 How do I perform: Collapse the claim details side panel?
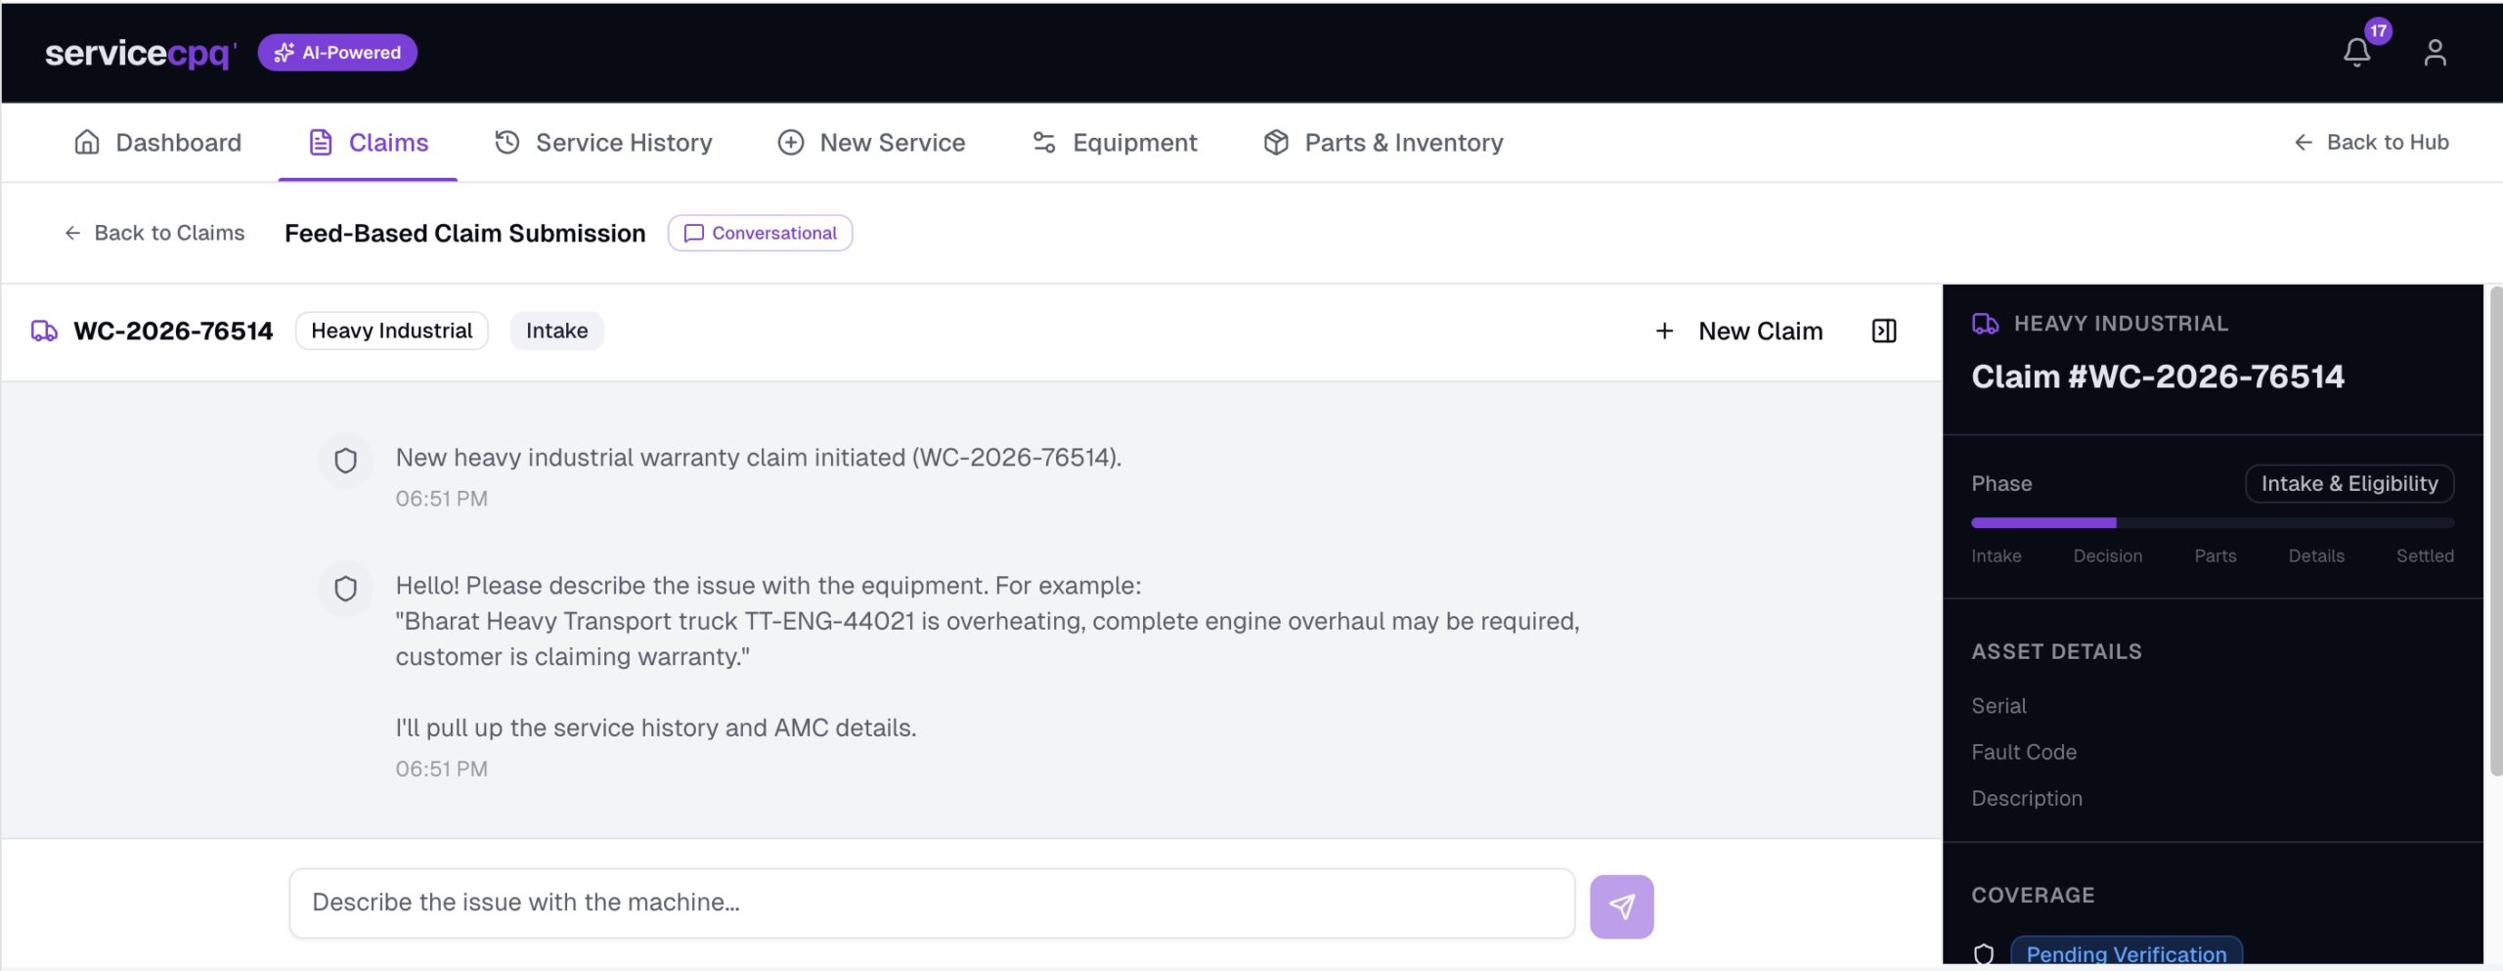click(1883, 331)
